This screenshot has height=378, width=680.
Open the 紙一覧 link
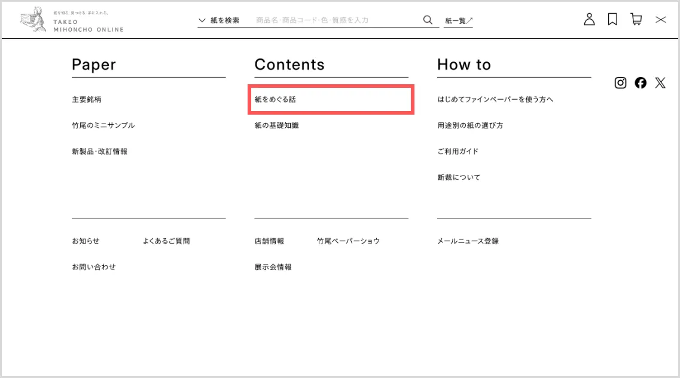[x=458, y=21]
